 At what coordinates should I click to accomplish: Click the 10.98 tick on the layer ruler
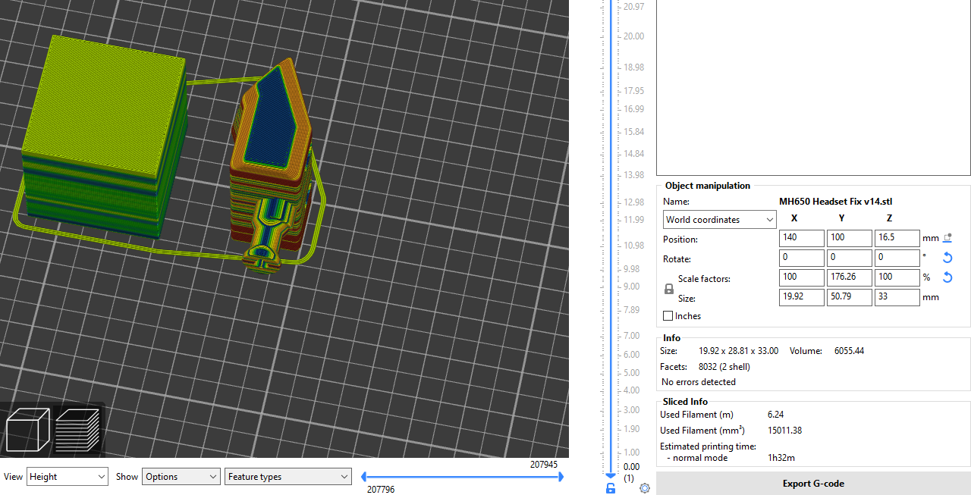[x=633, y=246]
